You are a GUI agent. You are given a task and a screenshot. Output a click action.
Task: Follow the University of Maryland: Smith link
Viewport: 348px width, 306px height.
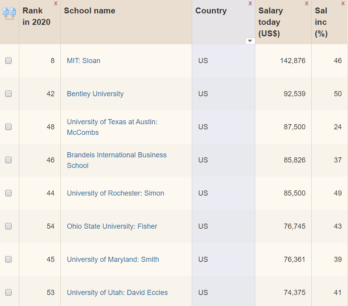[113, 259]
